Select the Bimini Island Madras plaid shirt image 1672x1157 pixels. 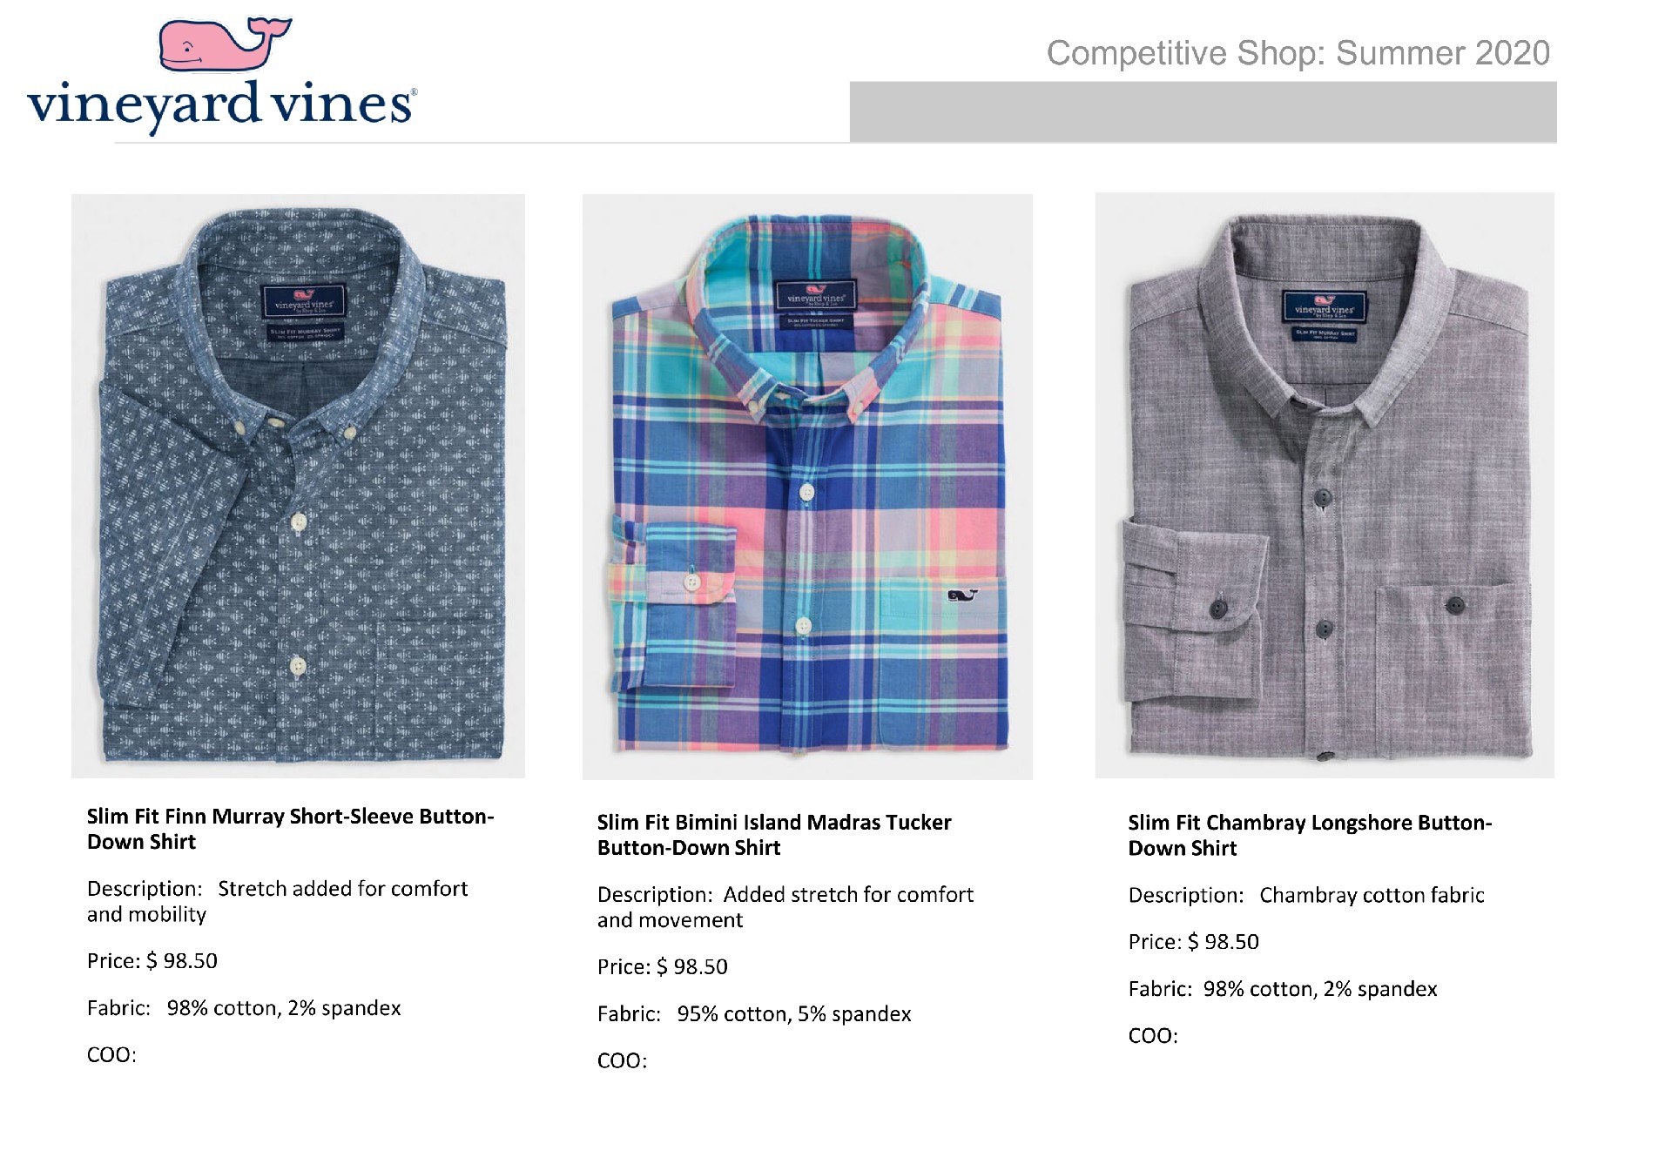[807, 485]
